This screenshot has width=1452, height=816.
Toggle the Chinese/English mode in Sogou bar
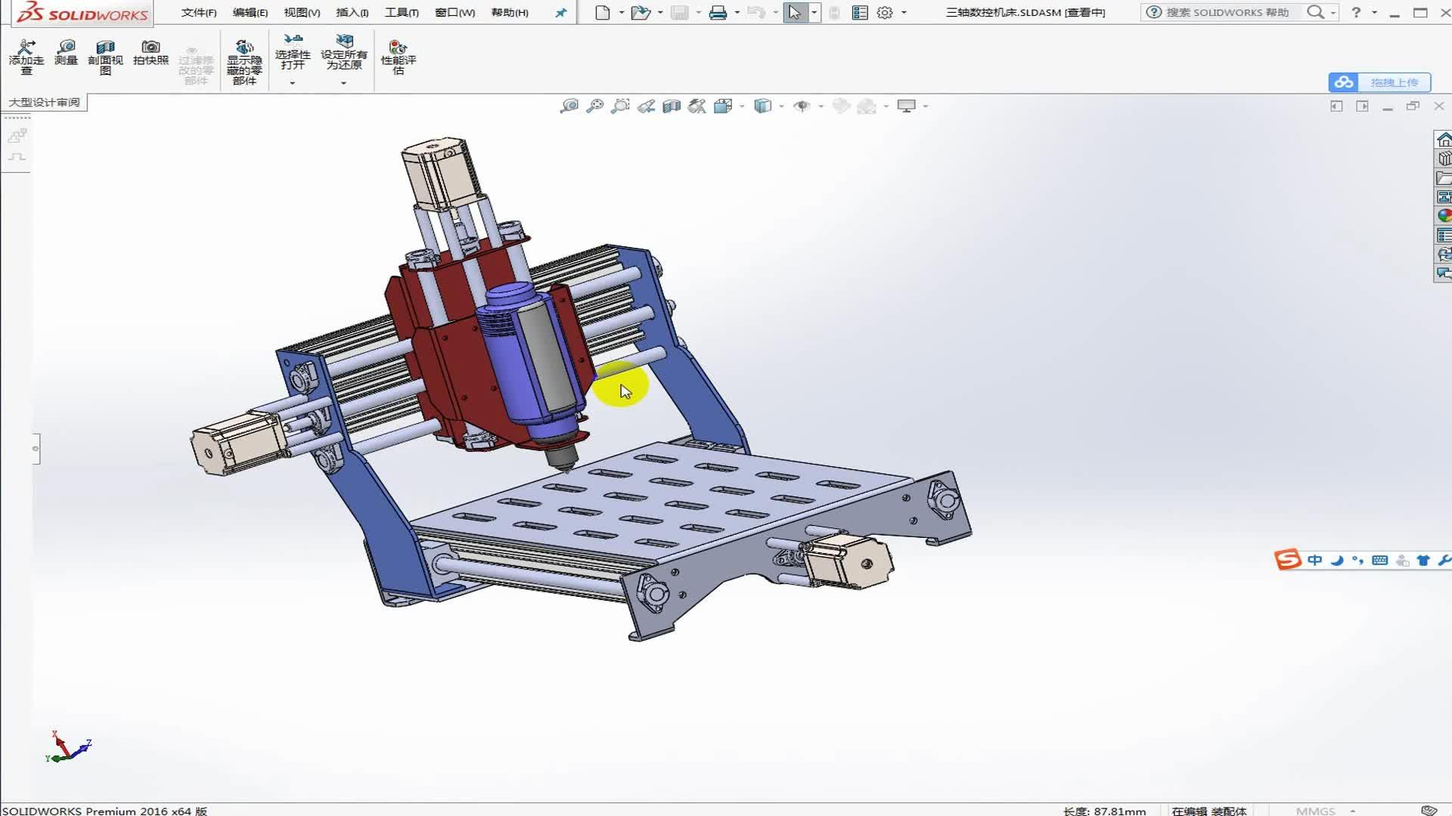click(x=1314, y=560)
